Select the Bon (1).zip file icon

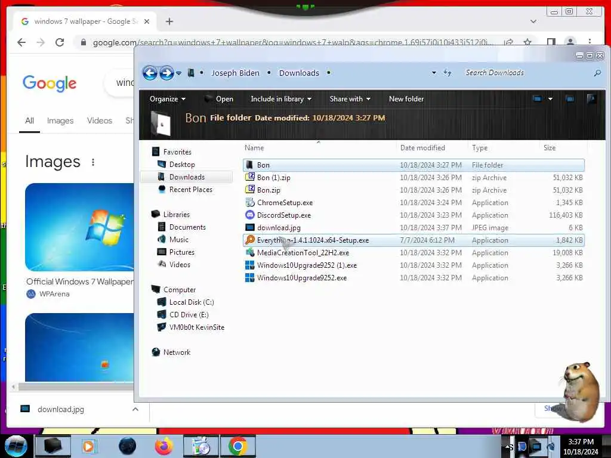click(x=249, y=177)
